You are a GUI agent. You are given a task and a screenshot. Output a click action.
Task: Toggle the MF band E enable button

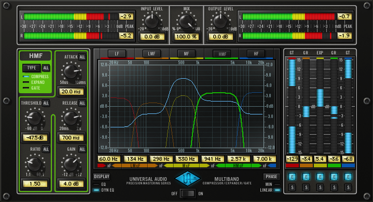(320, 177)
